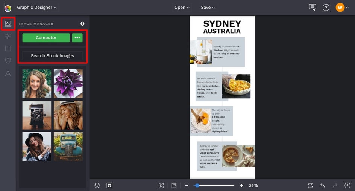Select the 'Harbour Bridge' landmarks text block
The width and height of the screenshot is (355, 191).
[x=208, y=87]
